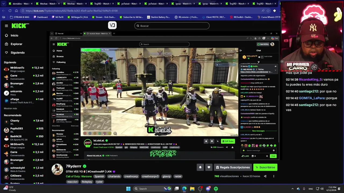Select the ryder tag
Screen dimensions: 344x193
(x=99, y=182)
